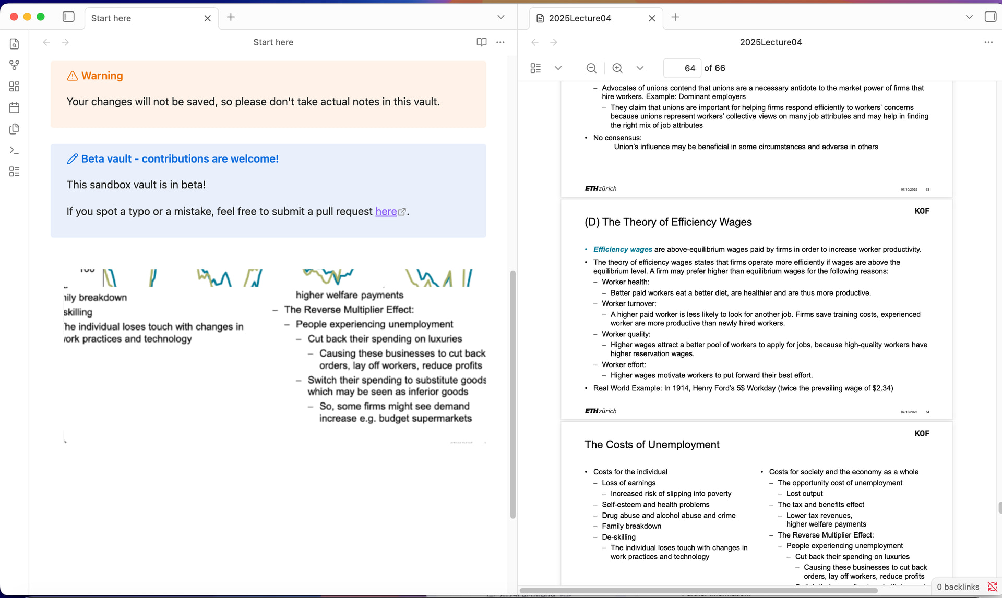Expand PDF sidebar view options chevron
The height and width of the screenshot is (598, 1002).
pos(558,68)
